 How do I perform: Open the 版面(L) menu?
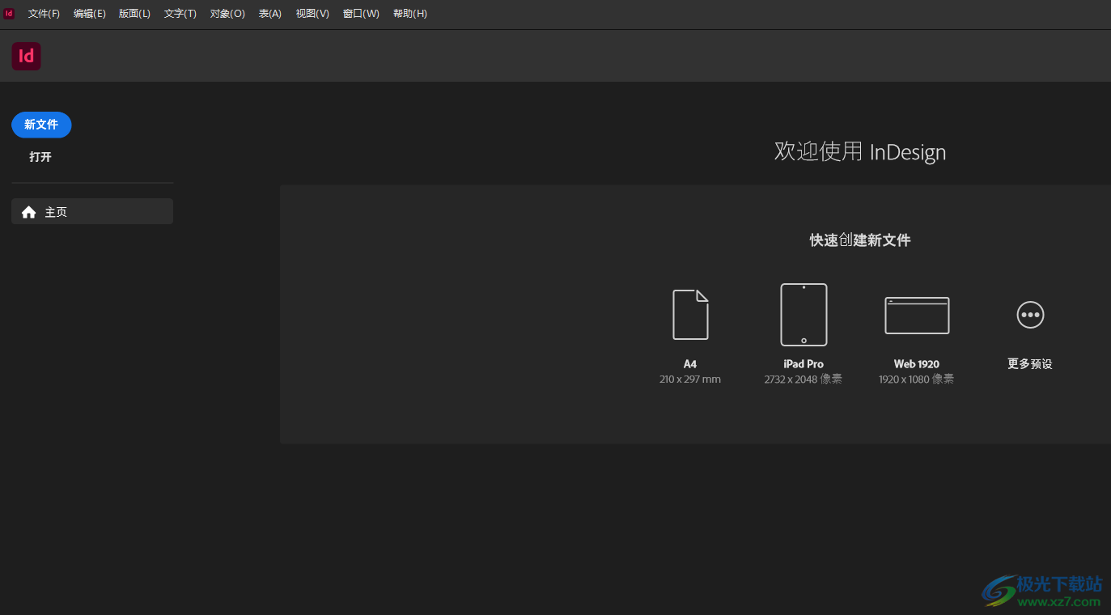point(134,14)
